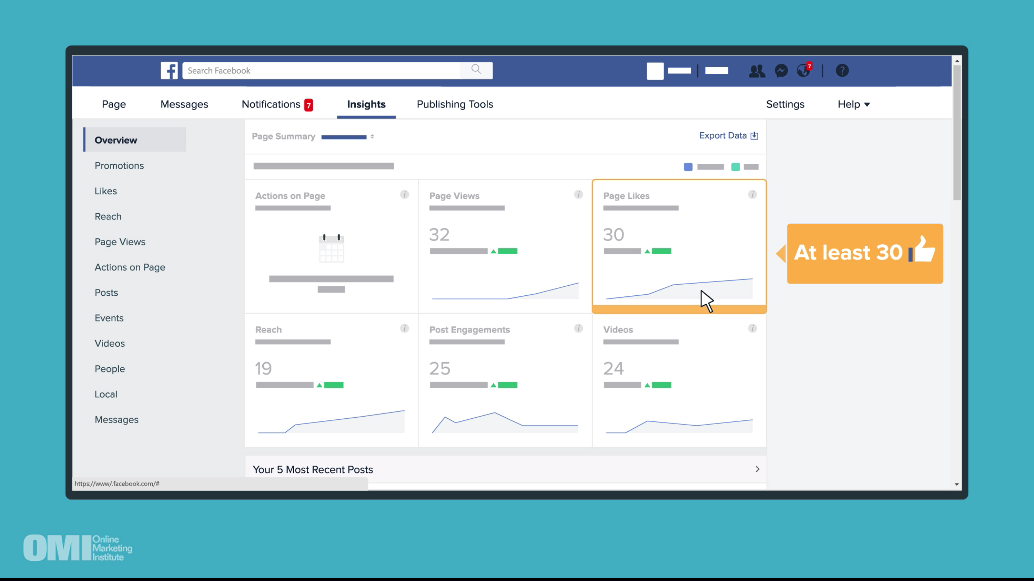Select the Insights tab

(366, 104)
